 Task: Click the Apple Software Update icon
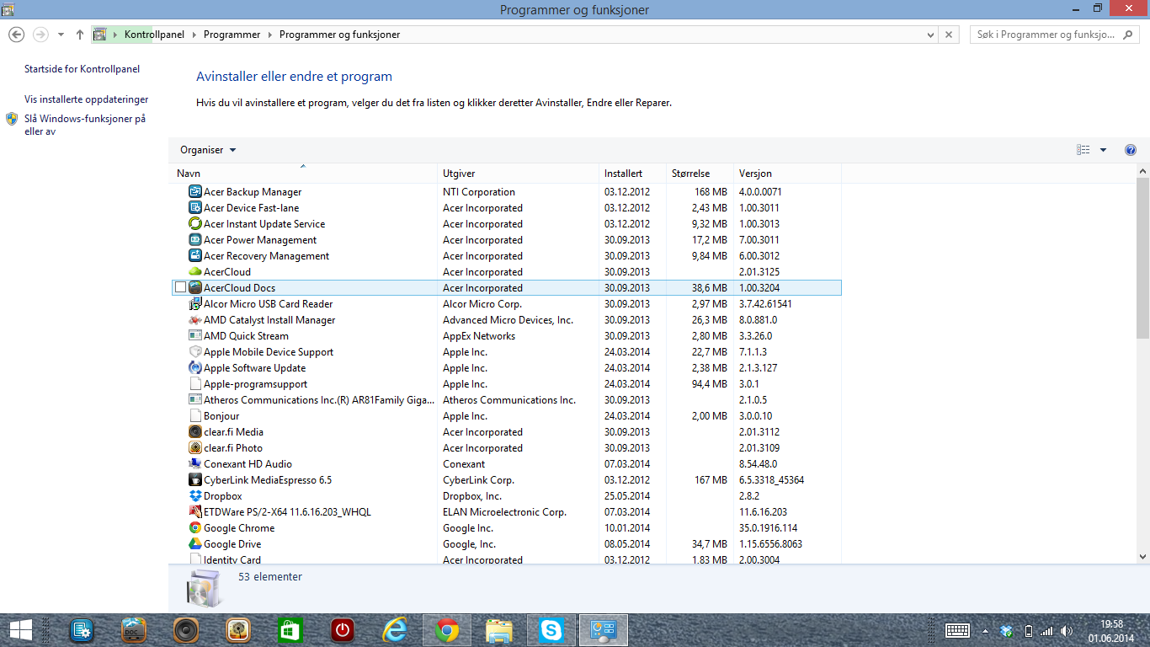195,368
